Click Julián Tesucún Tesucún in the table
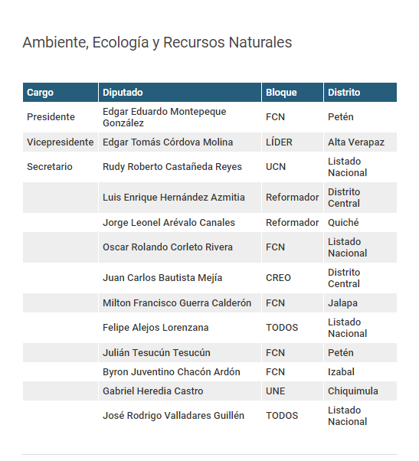The width and height of the screenshot is (419, 461). (x=156, y=352)
